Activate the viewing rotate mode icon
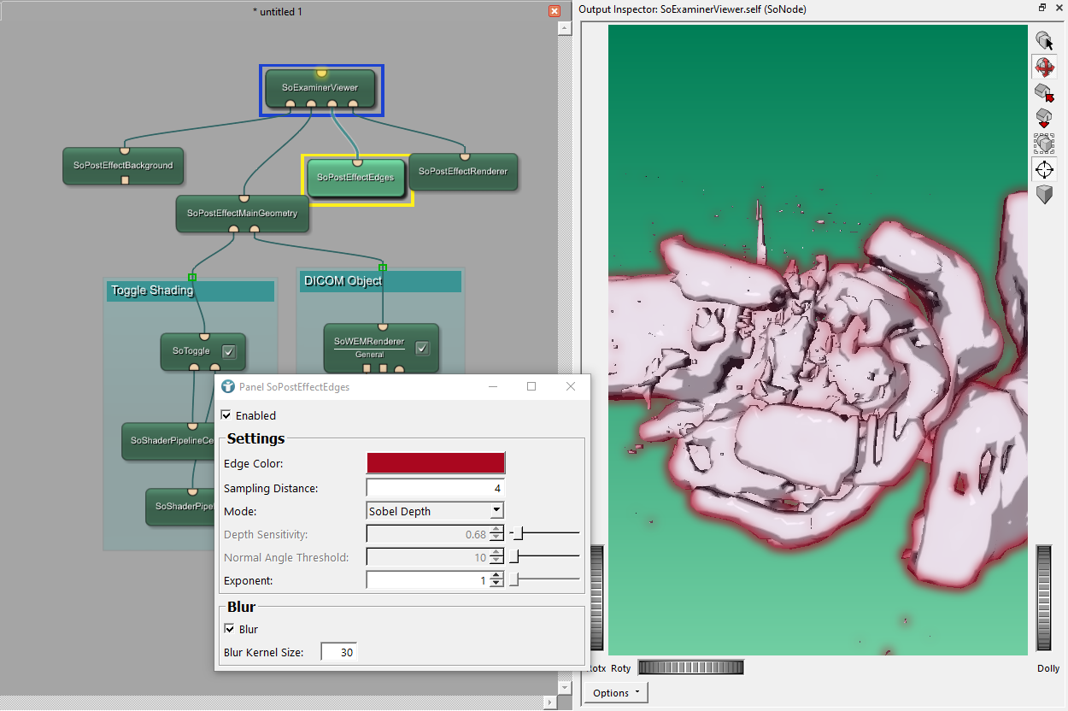1068x711 pixels. click(1044, 67)
